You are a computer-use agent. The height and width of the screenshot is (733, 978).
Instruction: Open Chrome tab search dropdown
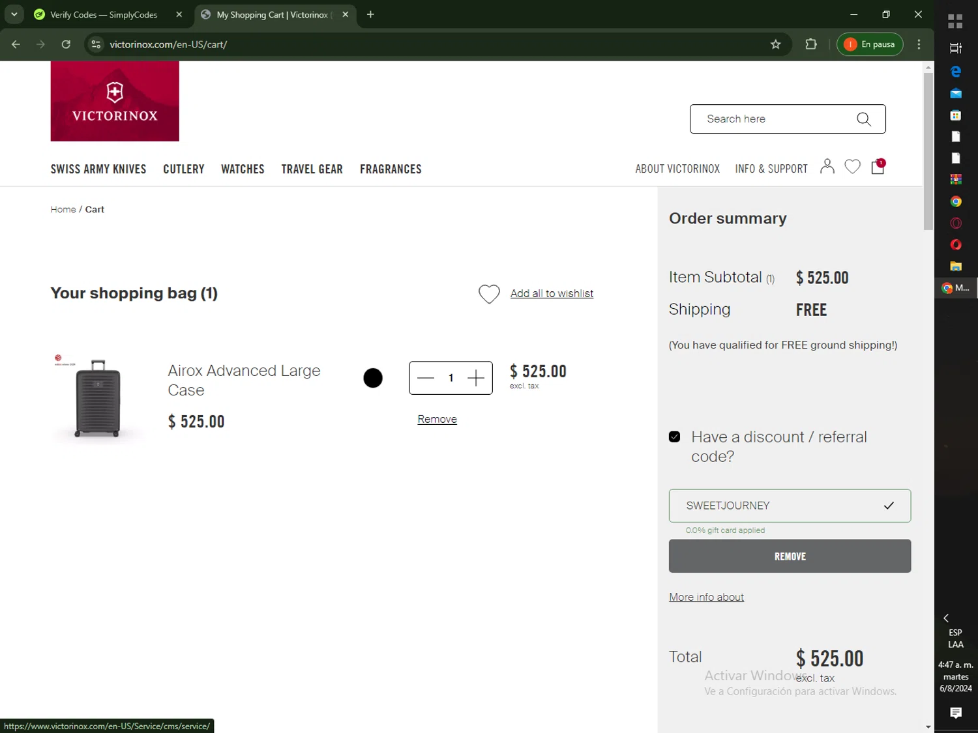click(14, 14)
